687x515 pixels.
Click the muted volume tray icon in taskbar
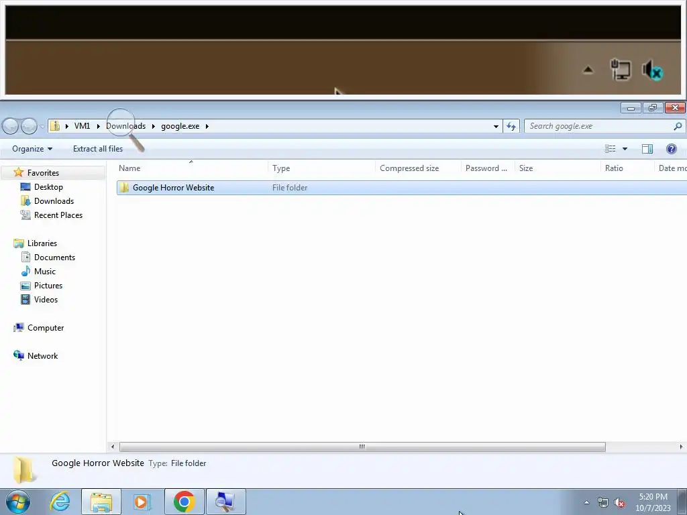619,503
